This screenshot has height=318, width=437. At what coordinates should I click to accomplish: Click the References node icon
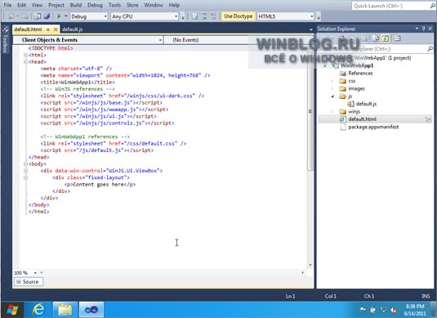pos(342,74)
